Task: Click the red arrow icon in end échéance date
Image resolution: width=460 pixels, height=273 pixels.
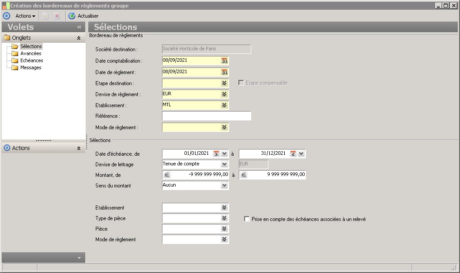Action: coord(293,153)
